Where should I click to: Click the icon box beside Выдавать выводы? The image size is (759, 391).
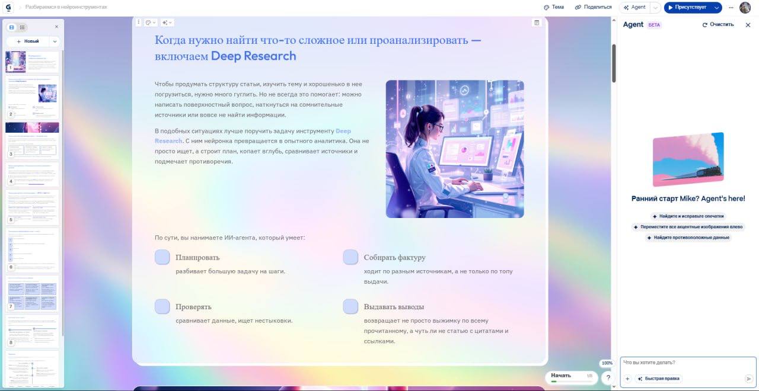point(350,306)
